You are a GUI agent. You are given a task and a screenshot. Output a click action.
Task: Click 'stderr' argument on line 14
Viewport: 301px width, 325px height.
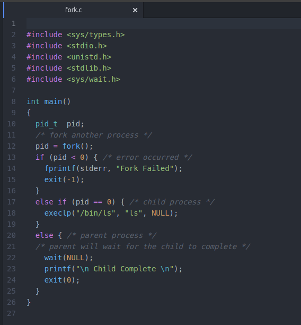pyautogui.click(x=93, y=169)
